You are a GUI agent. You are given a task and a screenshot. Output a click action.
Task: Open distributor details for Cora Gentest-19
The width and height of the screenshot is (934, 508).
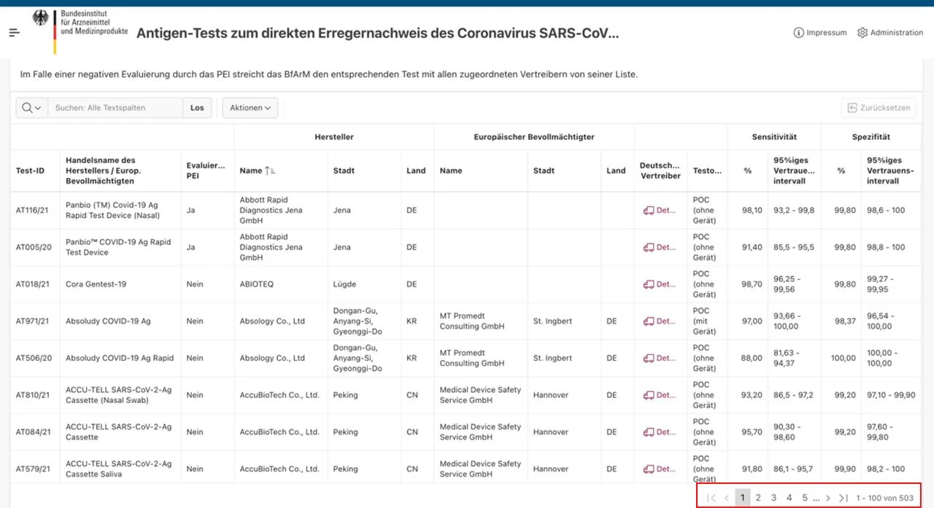[x=660, y=284]
